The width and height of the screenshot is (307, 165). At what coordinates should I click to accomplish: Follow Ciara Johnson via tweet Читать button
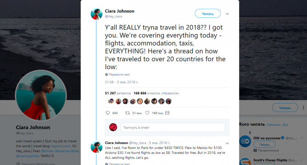(208, 13)
